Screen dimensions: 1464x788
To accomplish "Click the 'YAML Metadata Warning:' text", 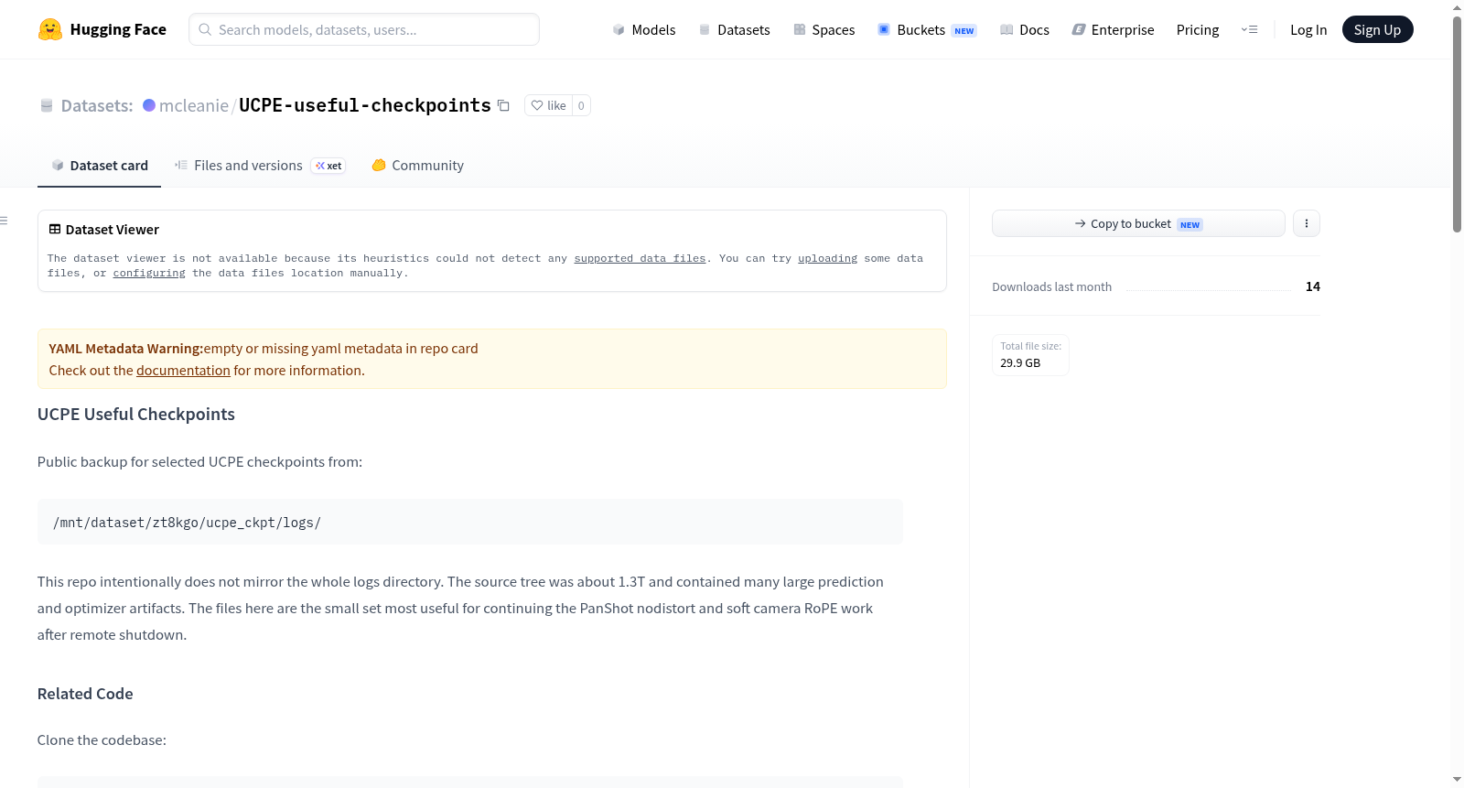I will click(126, 349).
